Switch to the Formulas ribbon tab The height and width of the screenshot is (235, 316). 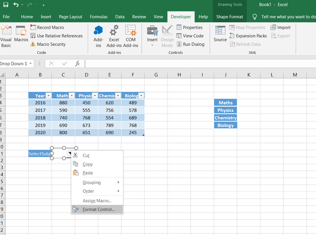(99, 17)
